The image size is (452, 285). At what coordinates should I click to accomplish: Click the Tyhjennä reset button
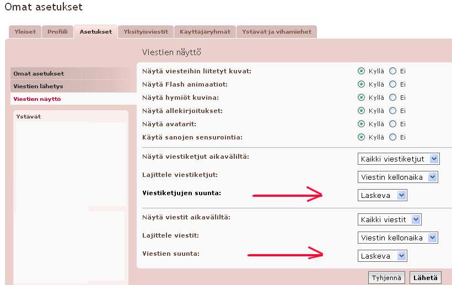387,278
